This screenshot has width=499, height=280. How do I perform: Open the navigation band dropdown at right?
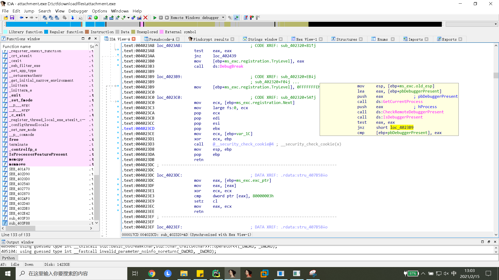496,24
